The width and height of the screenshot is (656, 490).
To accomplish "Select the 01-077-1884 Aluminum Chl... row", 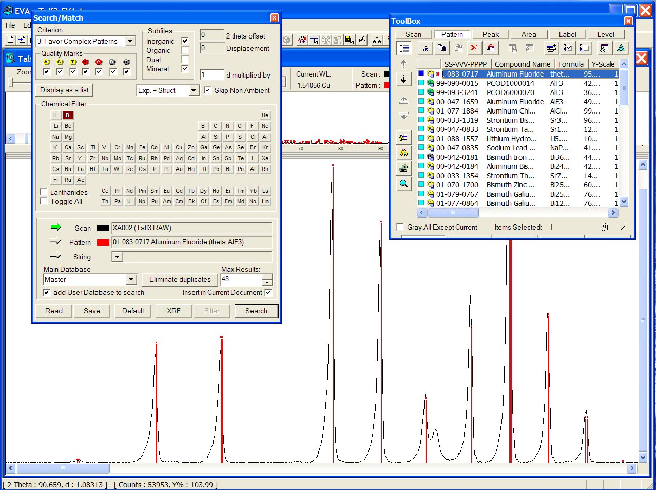I will pyautogui.click(x=518, y=111).
